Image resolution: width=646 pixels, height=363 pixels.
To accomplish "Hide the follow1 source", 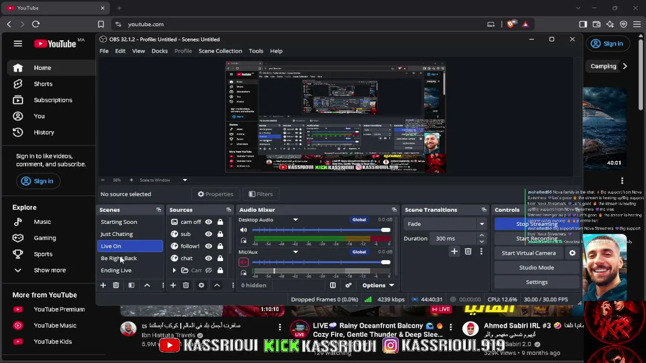I will [208, 246].
